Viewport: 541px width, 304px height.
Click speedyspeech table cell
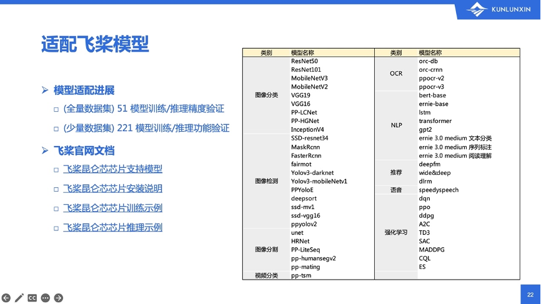click(x=439, y=190)
